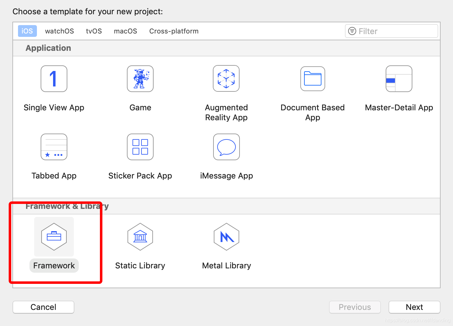Click the Single View App label
This screenshot has height=326, width=453.
pyautogui.click(x=54, y=108)
